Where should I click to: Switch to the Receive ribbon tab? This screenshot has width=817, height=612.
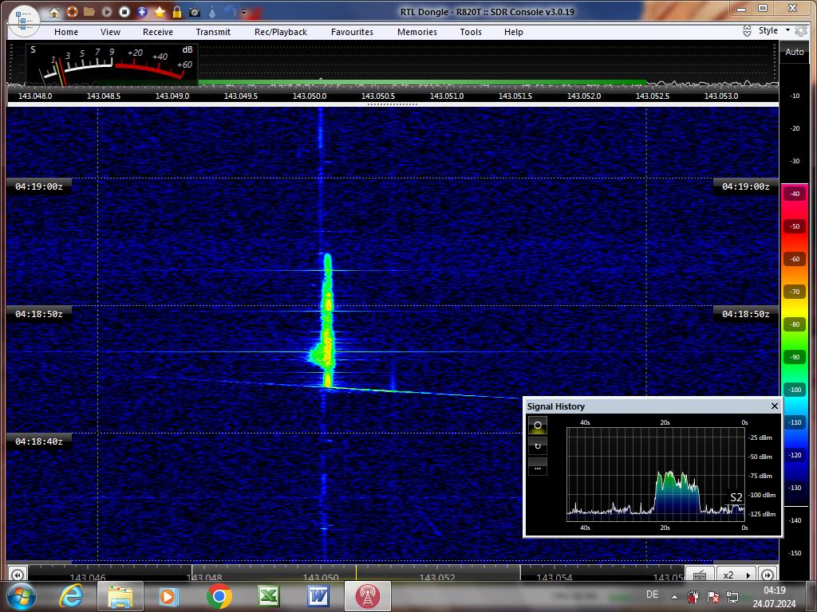coord(158,32)
